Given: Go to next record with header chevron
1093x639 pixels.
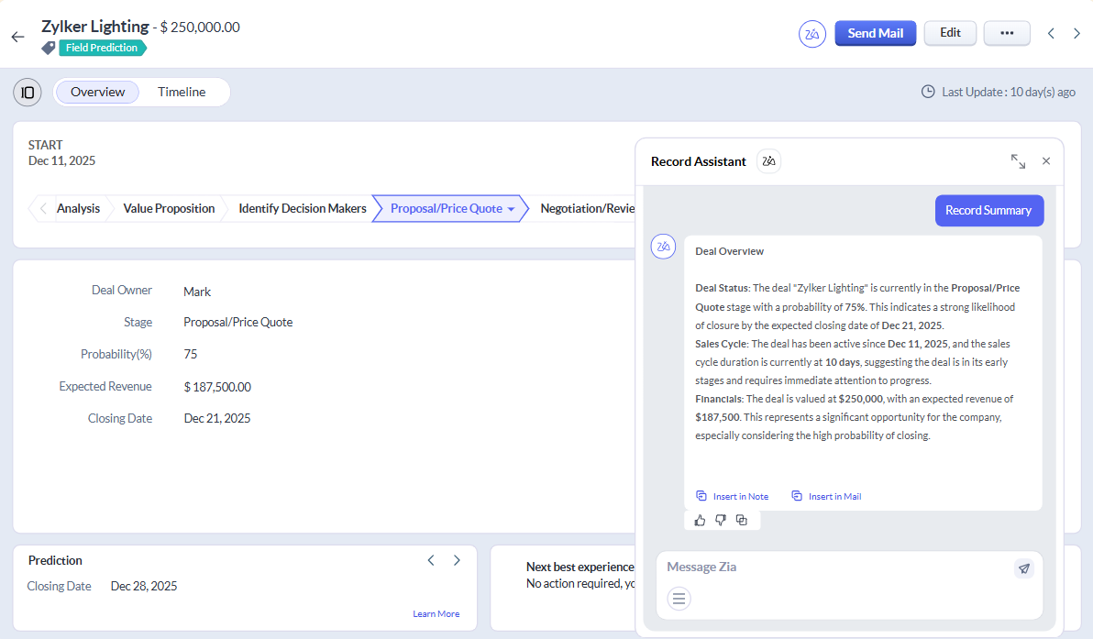Looking at the screenshot, I should click(x=1077, y=33).
